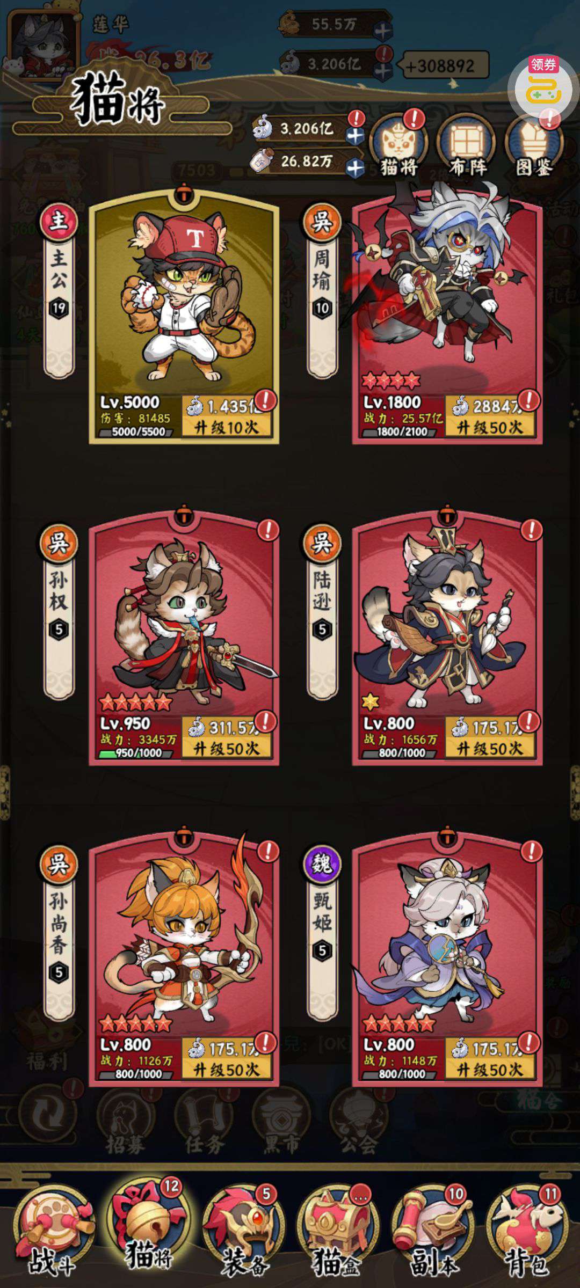Open 陆逊 cat general card
This screenshot has width=580, height=1288.
pyautogui.click(x=447, y=637)
